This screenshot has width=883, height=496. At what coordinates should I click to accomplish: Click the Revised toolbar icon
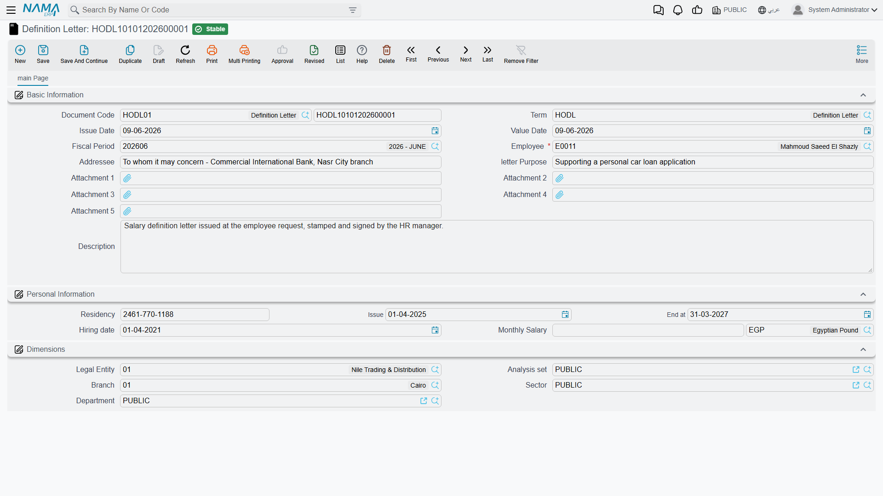pos(314,50)
